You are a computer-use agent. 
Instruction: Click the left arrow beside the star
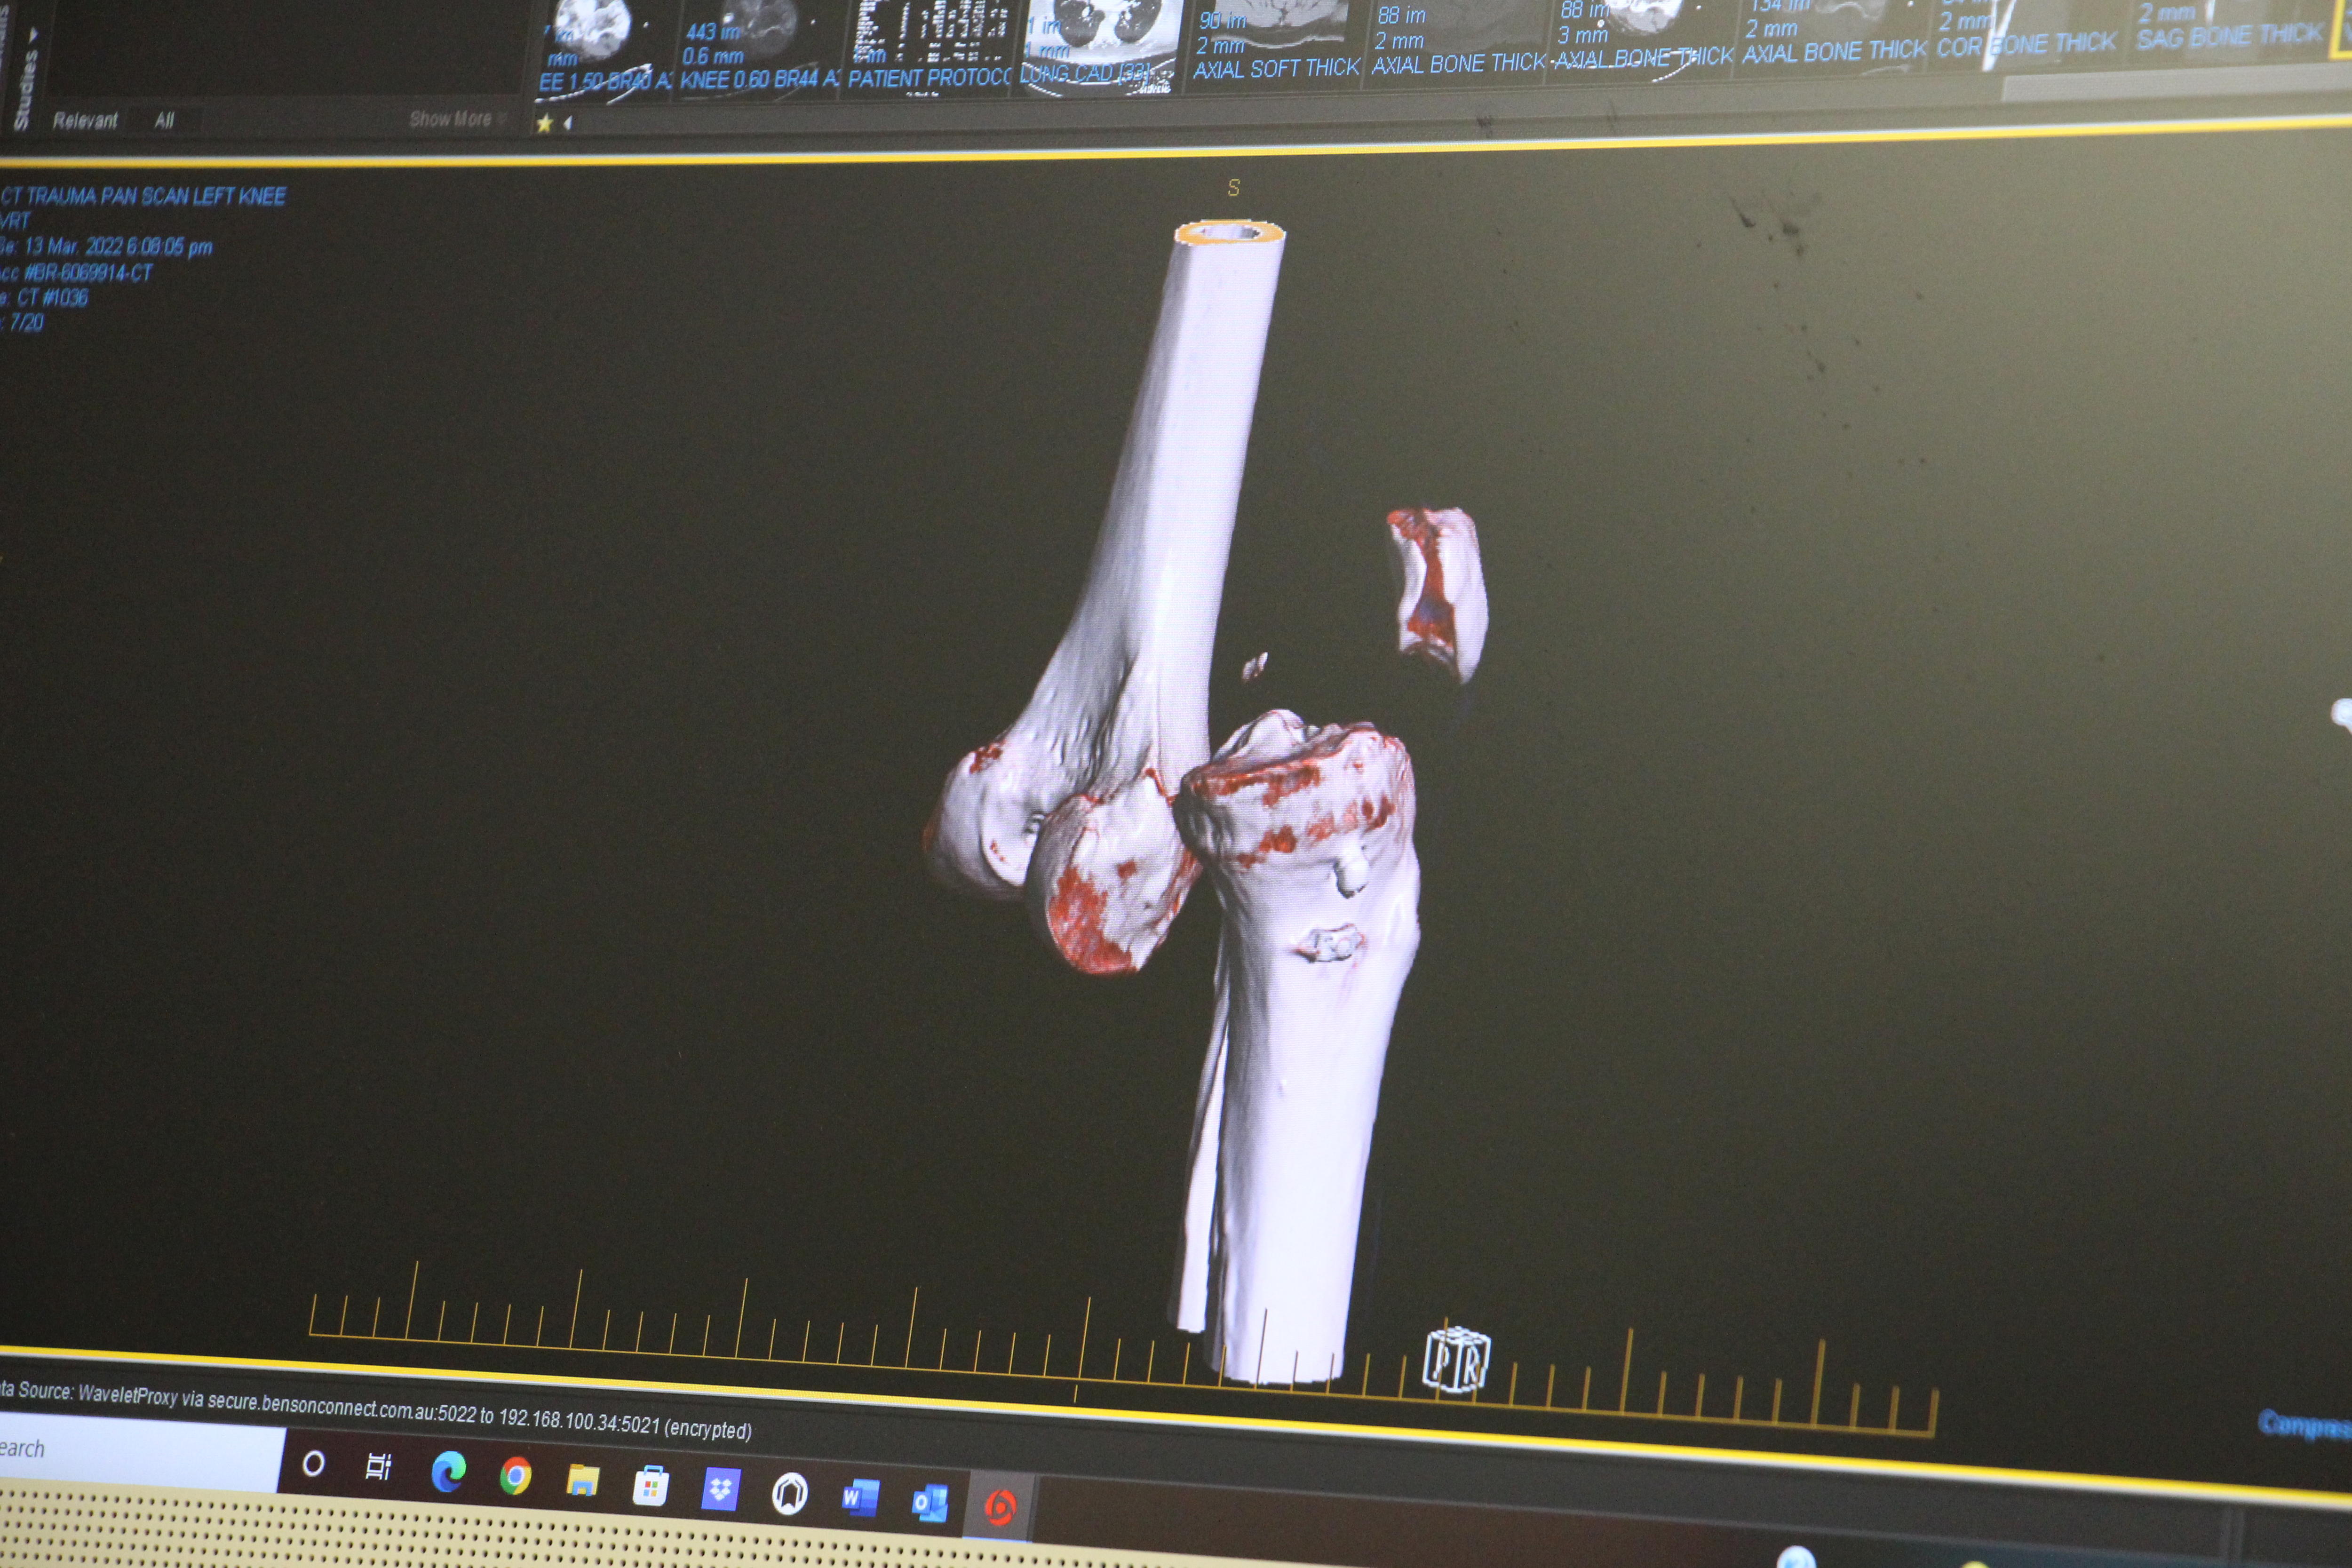pos(568,123)
